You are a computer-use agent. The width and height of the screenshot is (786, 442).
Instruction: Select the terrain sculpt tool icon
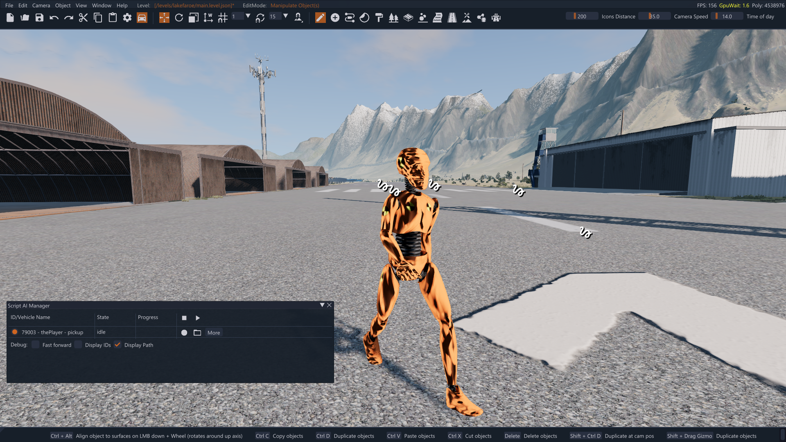pos(423,18)
